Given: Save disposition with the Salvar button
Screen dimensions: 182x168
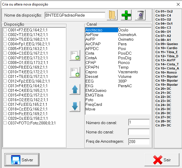Looking at the screenshot, I should [x=22, y=160].
